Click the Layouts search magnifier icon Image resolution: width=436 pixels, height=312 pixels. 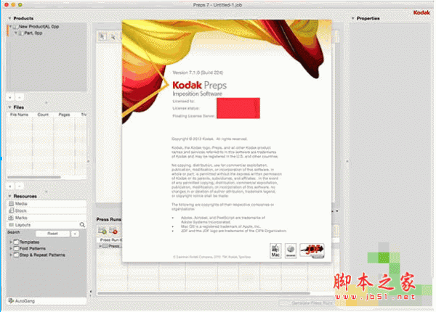click(x=82, y=225)
